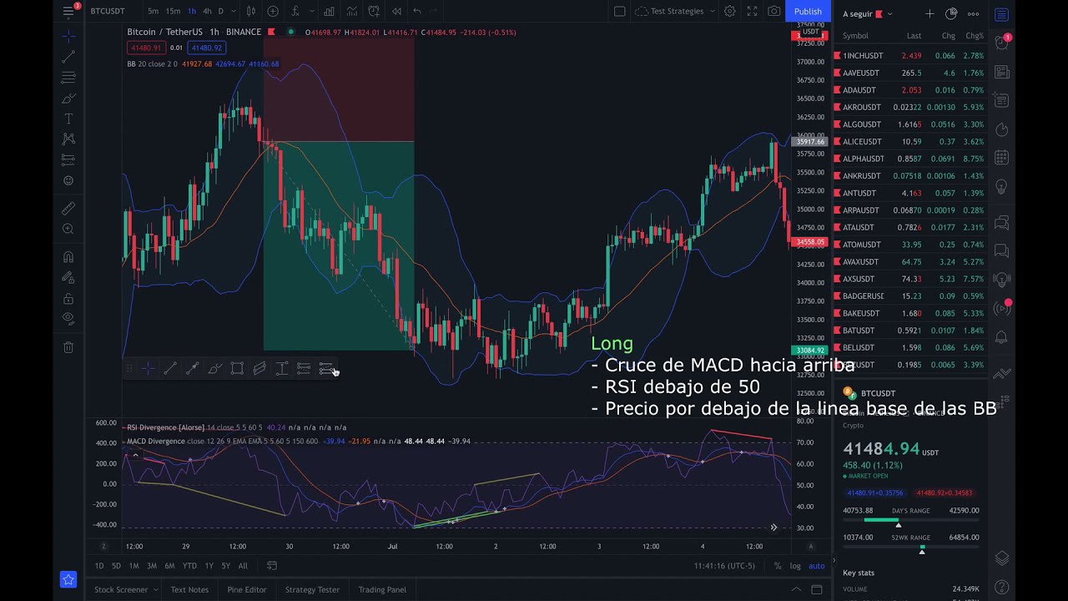Set the chart range to YTD

tap(189, 566)
